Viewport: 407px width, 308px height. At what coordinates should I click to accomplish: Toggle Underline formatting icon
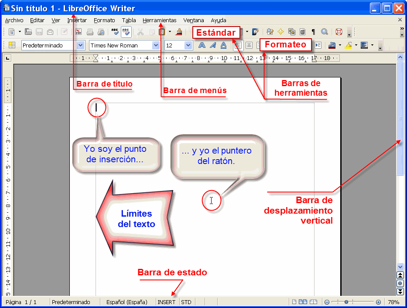coord(223,45)
